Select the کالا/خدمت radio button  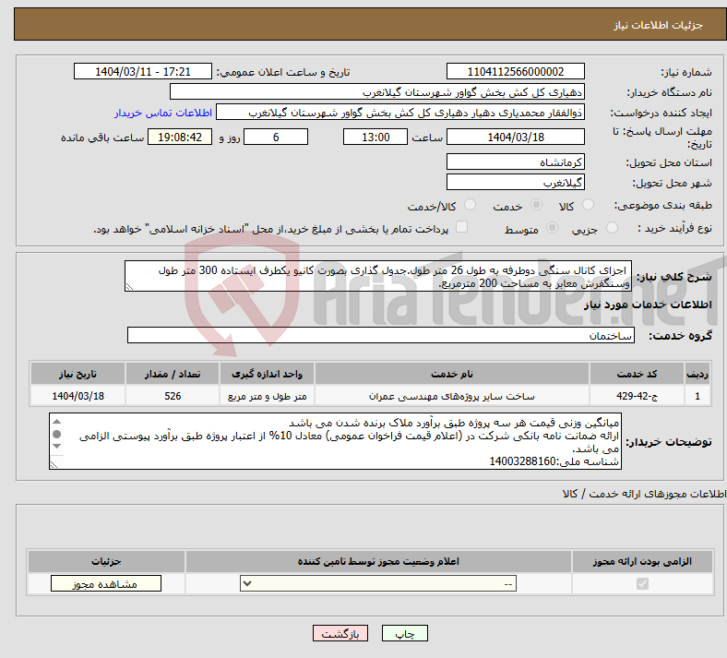(471, 205)
